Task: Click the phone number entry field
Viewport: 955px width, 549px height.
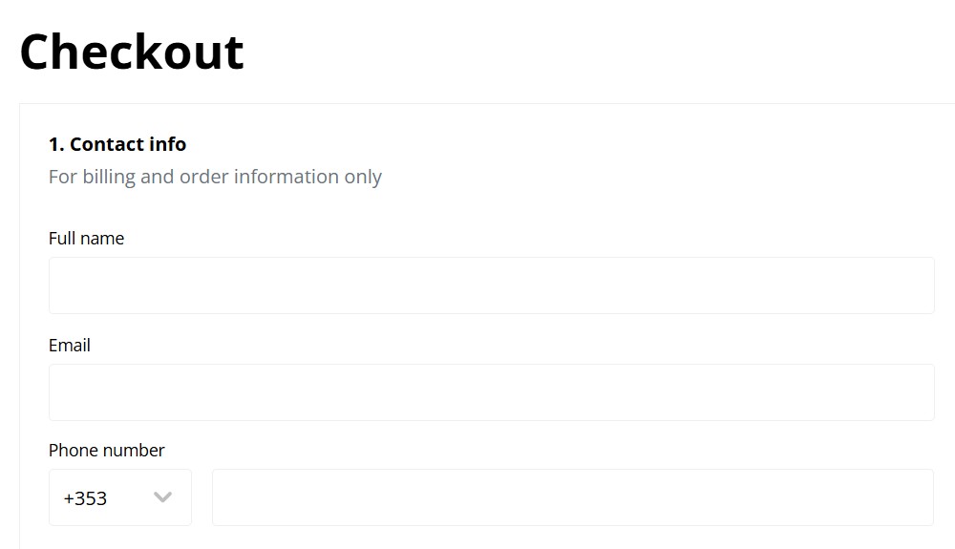Action: point(572,497)
